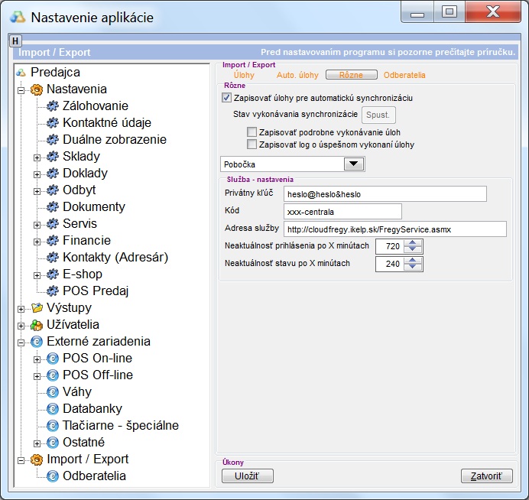Click the gear icon beside Dokumenty

click(x=53, y=207)
